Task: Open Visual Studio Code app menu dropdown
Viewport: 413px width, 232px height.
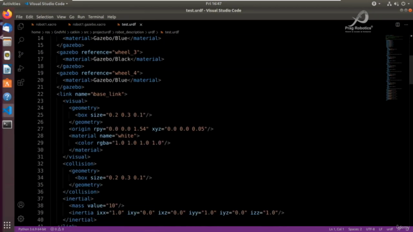Action: (46, 4)
